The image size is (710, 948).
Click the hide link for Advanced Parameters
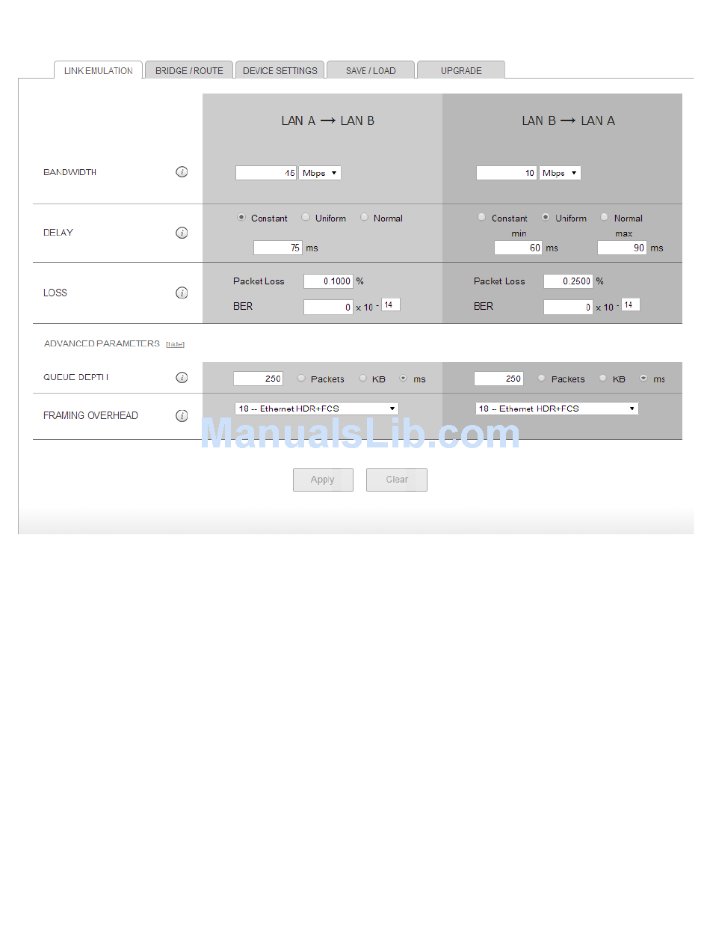tap(175, 344)
